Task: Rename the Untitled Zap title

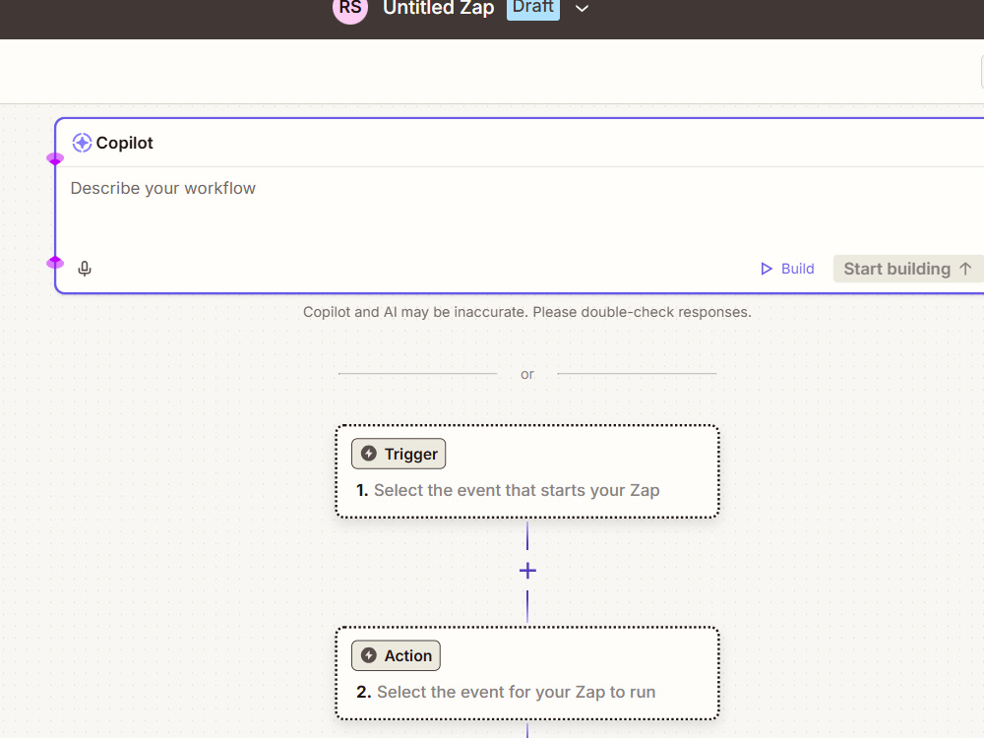Action: [438, 8]
